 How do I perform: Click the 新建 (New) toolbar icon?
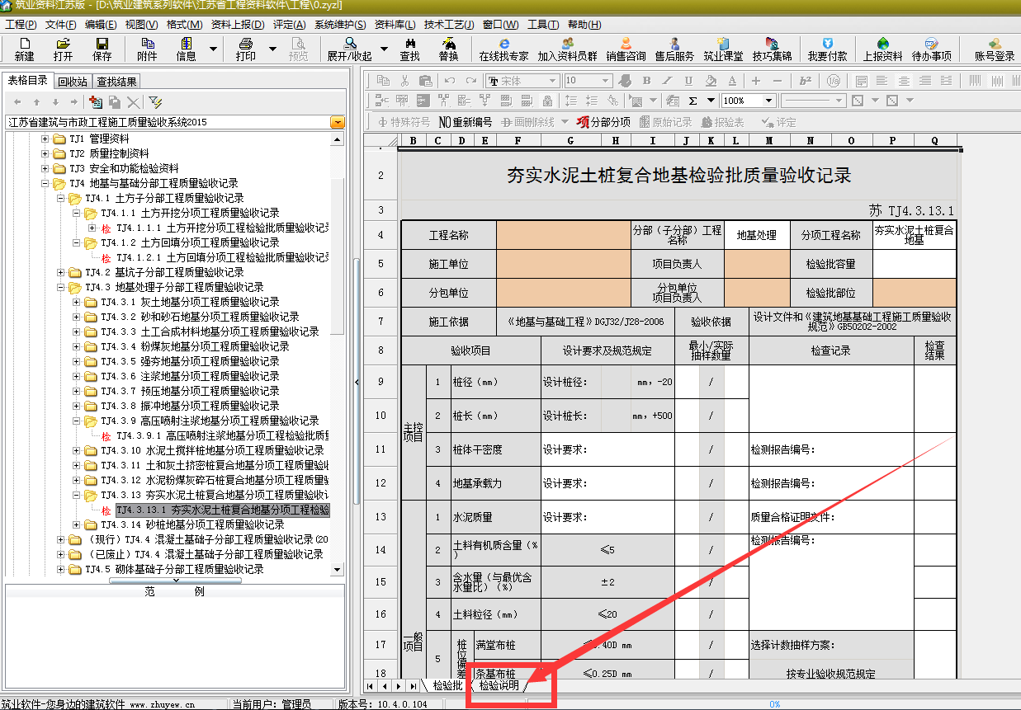pyautogui.click(x=25, y=49)
